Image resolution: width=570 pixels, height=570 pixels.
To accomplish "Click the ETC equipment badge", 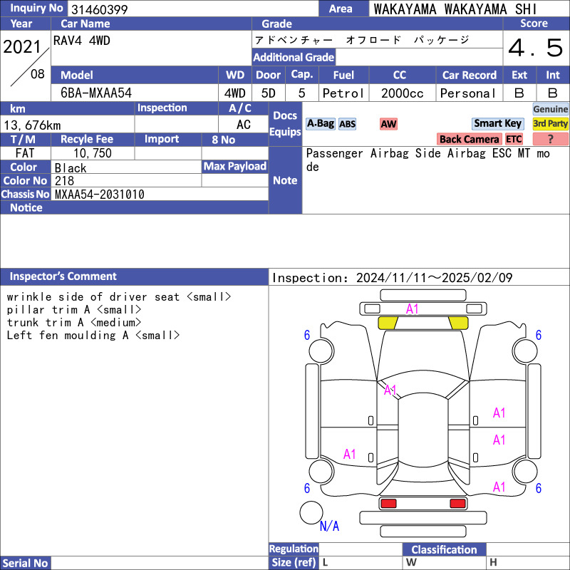I will (x=514, y=139).
